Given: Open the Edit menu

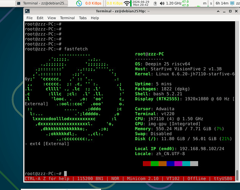Looking at the screenshot, I should point(40,18).
